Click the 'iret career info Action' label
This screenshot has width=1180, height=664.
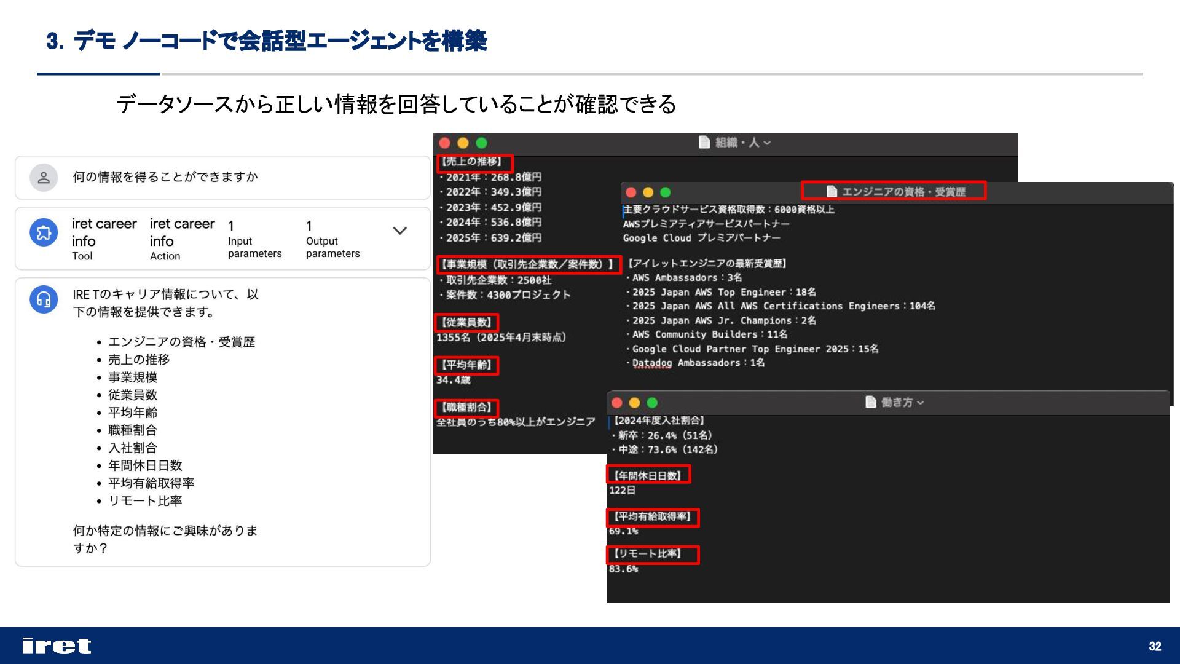click(x=182, y=239)
